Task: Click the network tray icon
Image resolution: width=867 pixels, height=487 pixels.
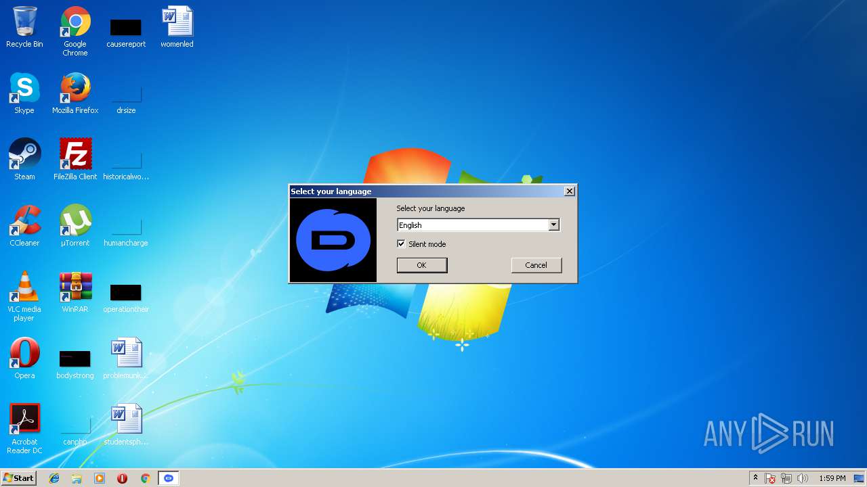Action: [x=786, y=479]
